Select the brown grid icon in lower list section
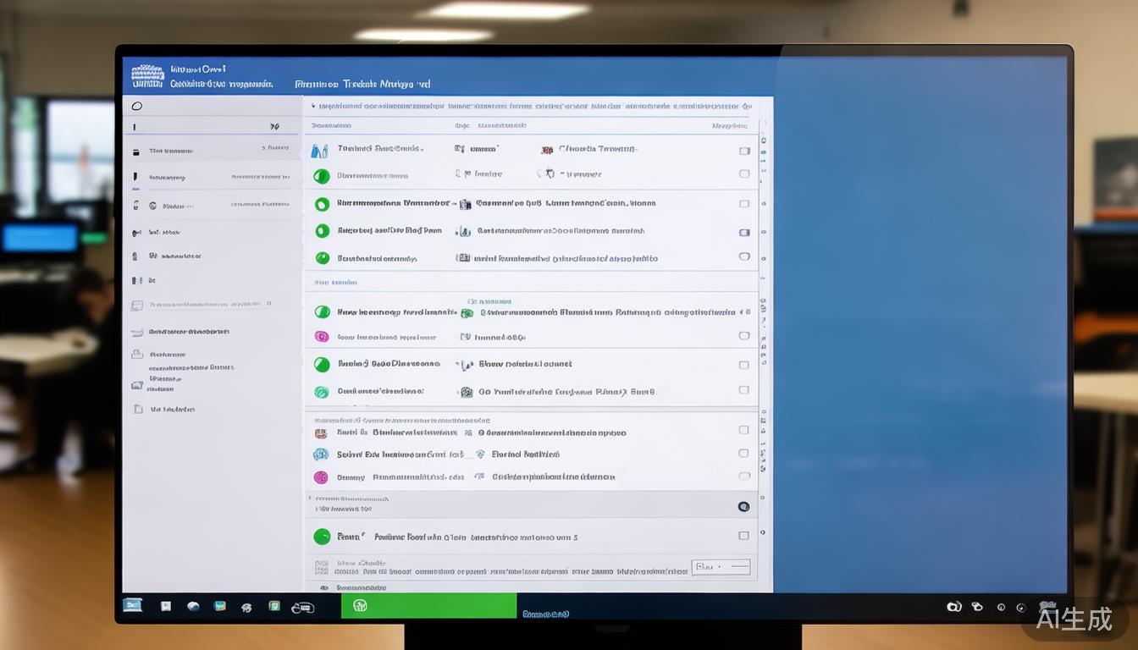This screenshot has width=1138, height=650. 321,433
